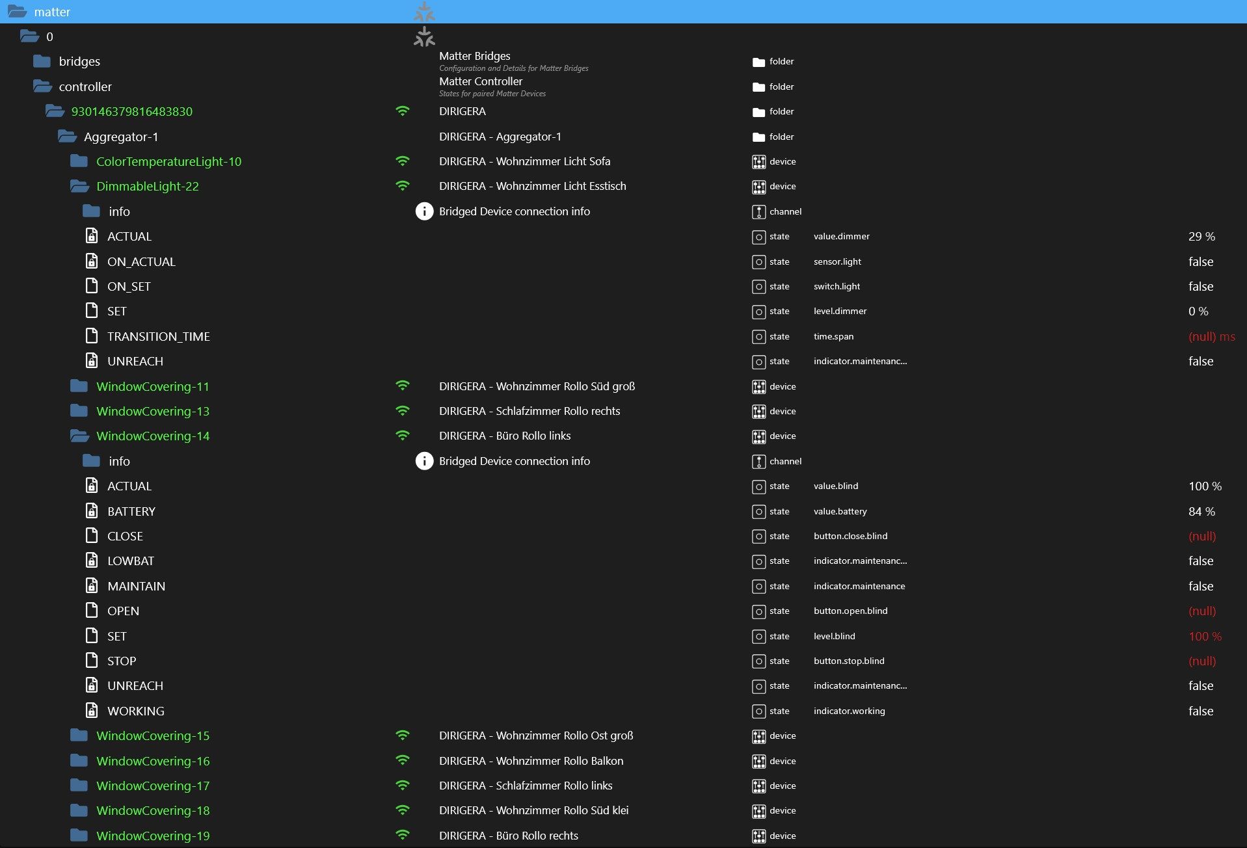The image size is (1247, 848).
Task: Expand the WindowCovering-11 folder
Action: click(79, 386)
